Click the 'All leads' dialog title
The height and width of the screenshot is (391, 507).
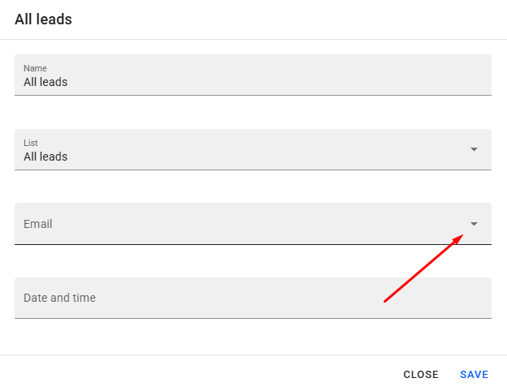tap(43, 19)
